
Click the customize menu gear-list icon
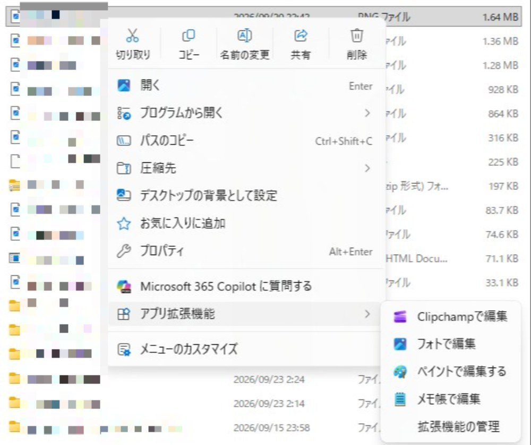[x=124, y=350]
